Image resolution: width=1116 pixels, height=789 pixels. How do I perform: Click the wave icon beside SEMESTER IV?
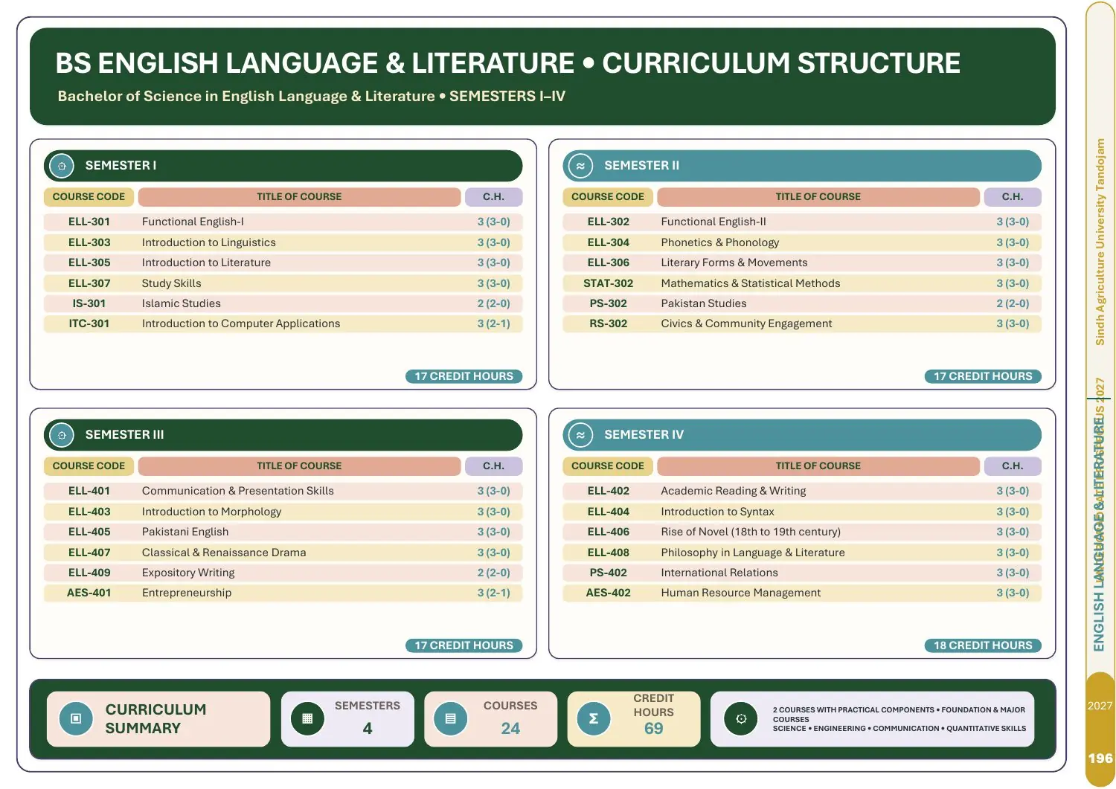click(580, 435)
